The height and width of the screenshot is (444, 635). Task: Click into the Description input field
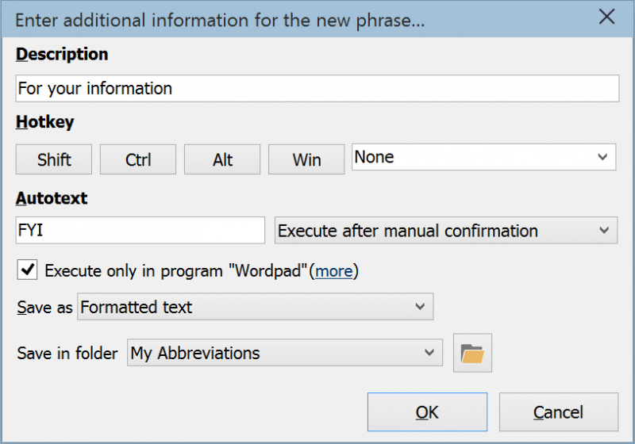pos(317,88)
